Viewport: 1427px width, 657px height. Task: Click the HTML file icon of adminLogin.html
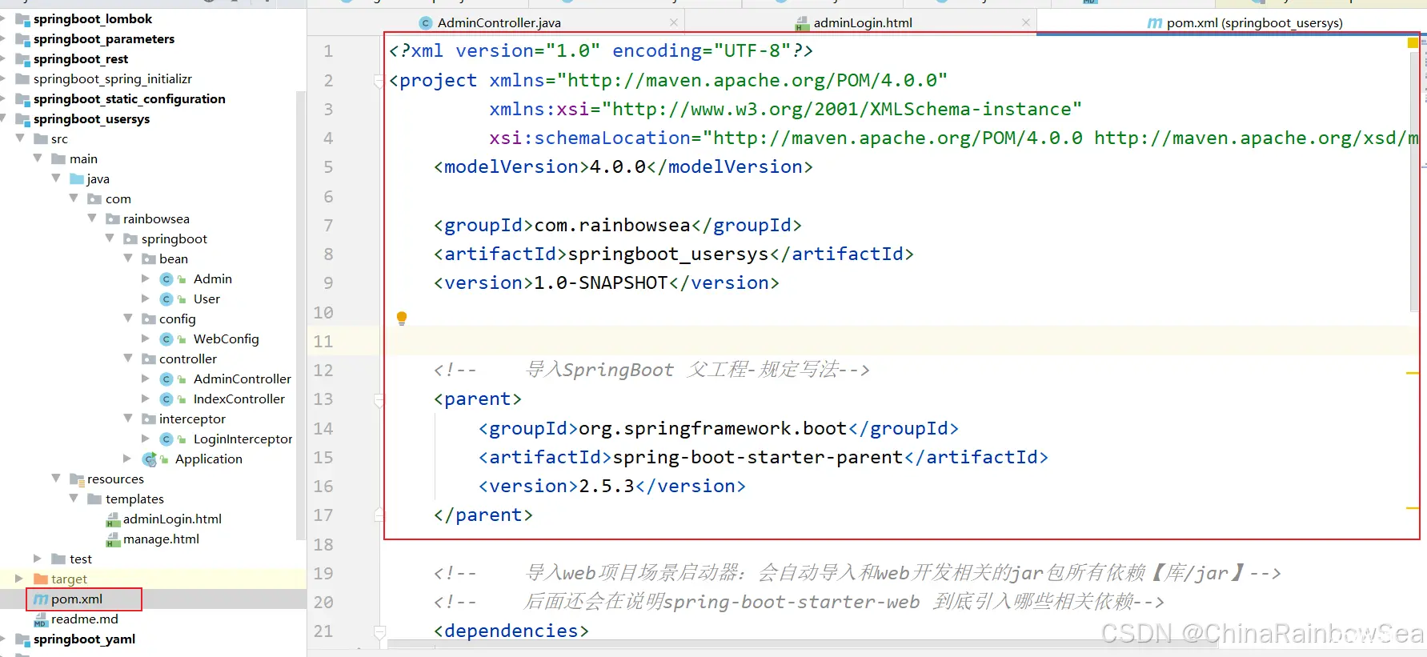(113, 519)
